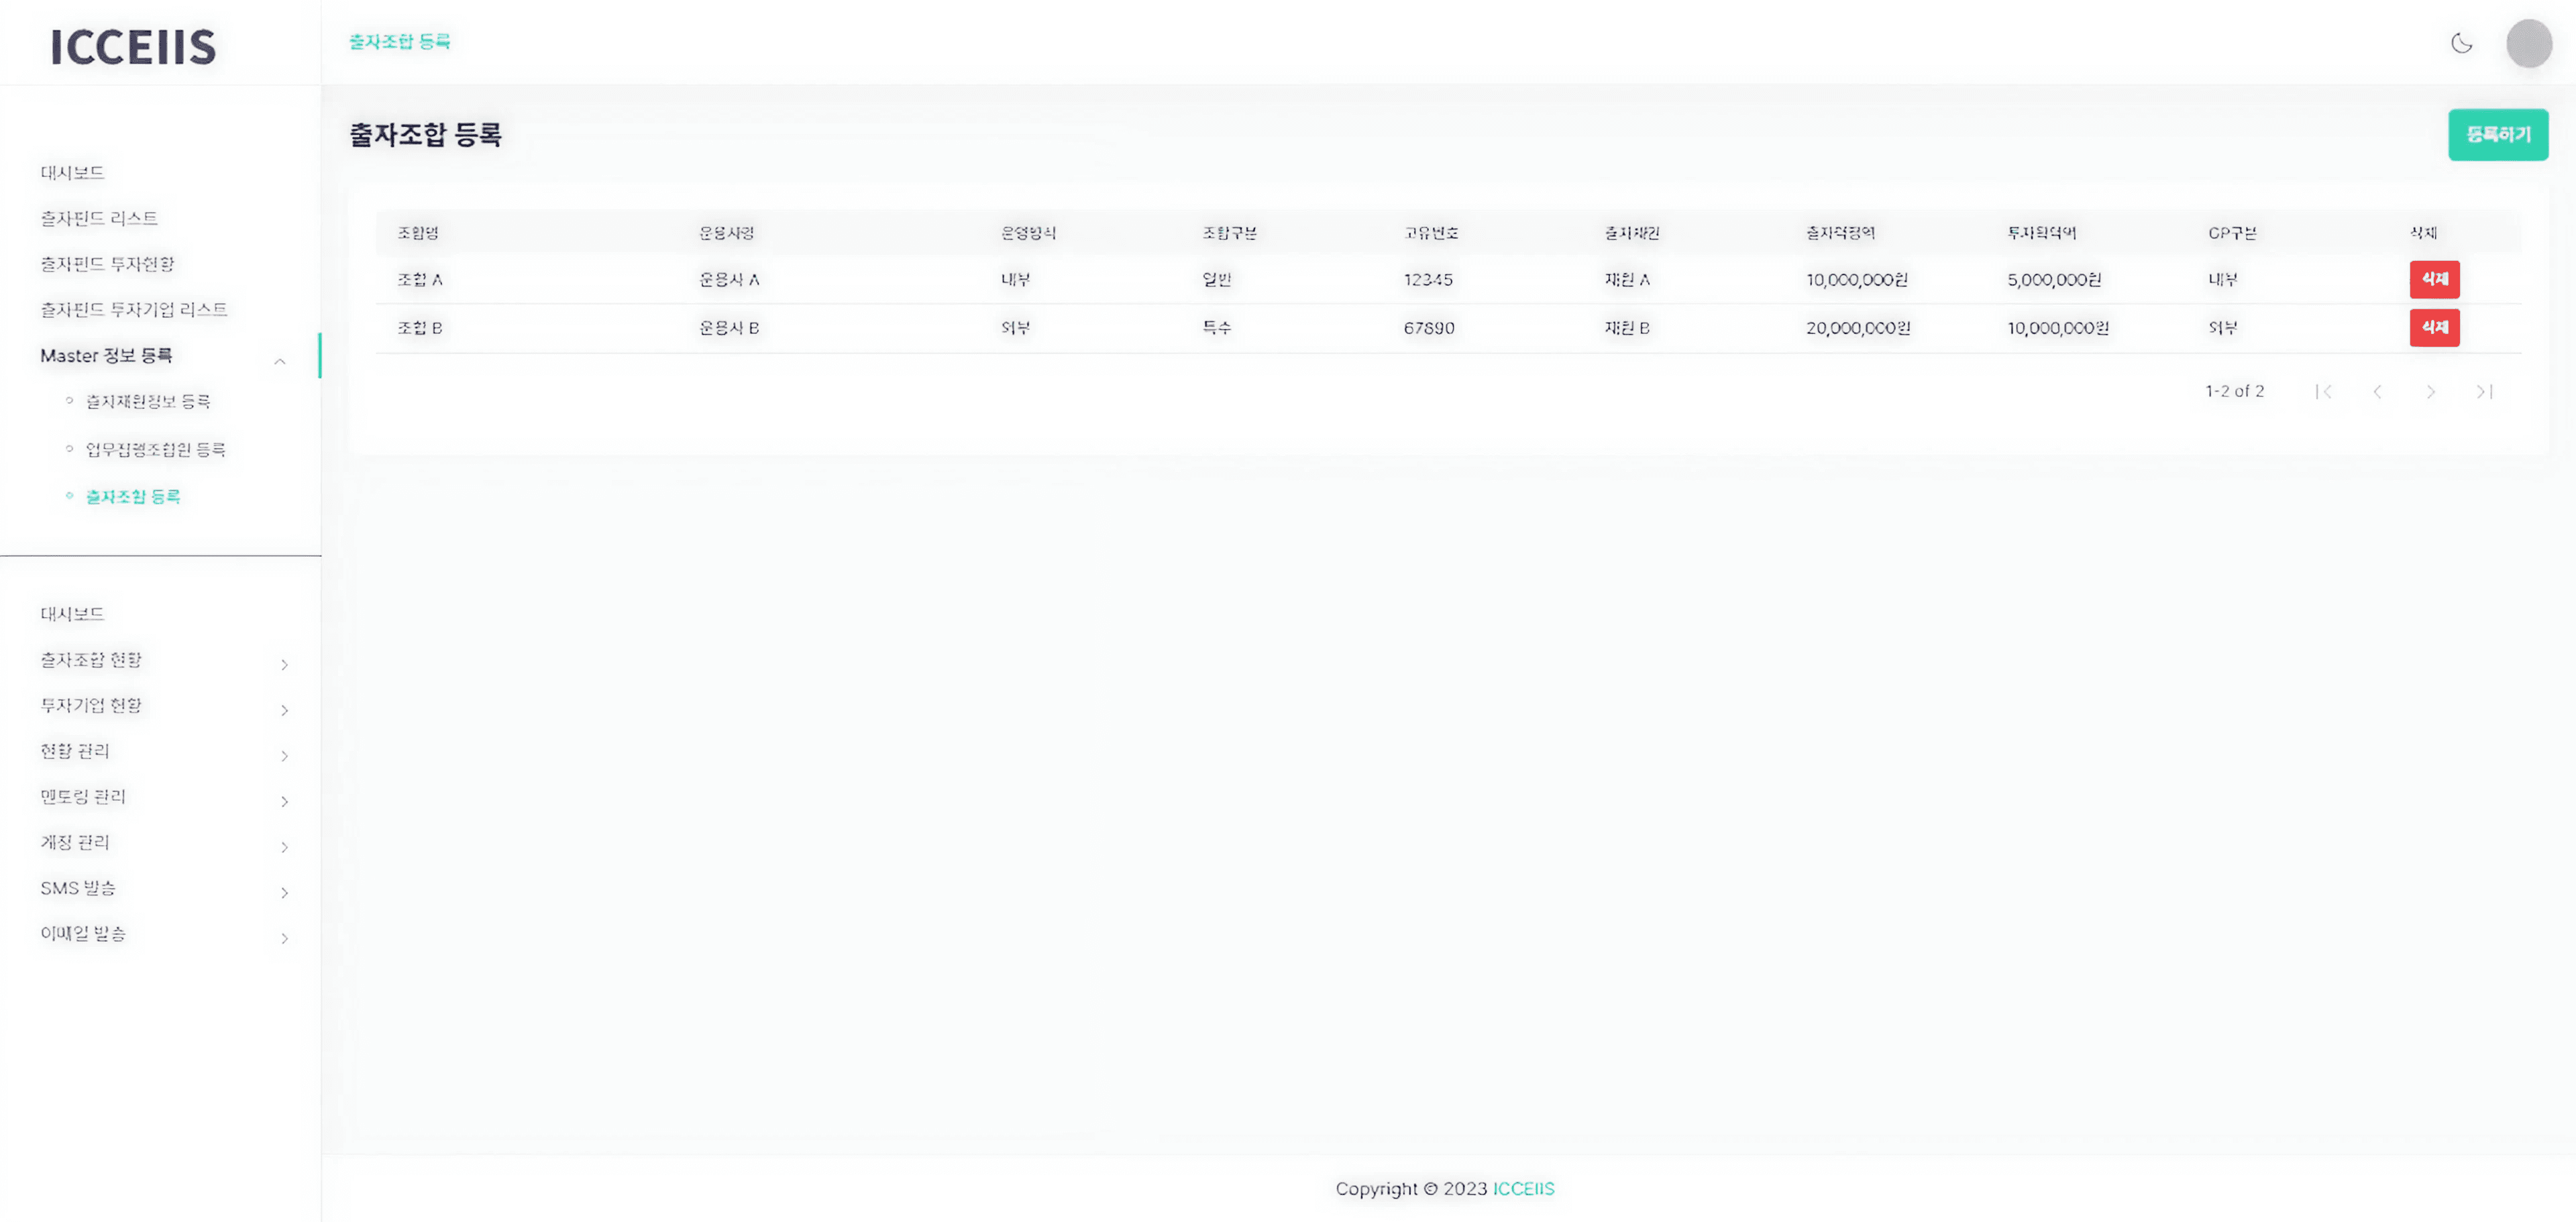Click the previous page arrow in pagination

tap(2378, 391)
